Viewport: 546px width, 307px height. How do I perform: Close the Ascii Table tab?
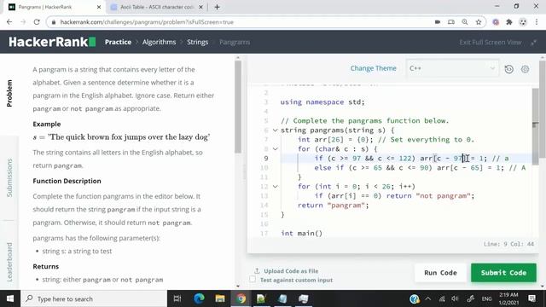200,7
